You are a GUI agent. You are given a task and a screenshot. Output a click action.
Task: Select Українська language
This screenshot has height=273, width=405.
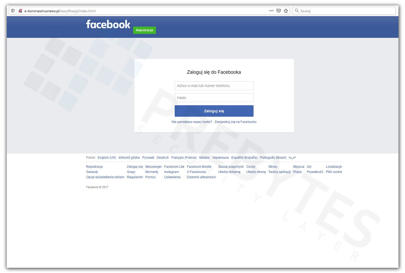click(220, 158)
